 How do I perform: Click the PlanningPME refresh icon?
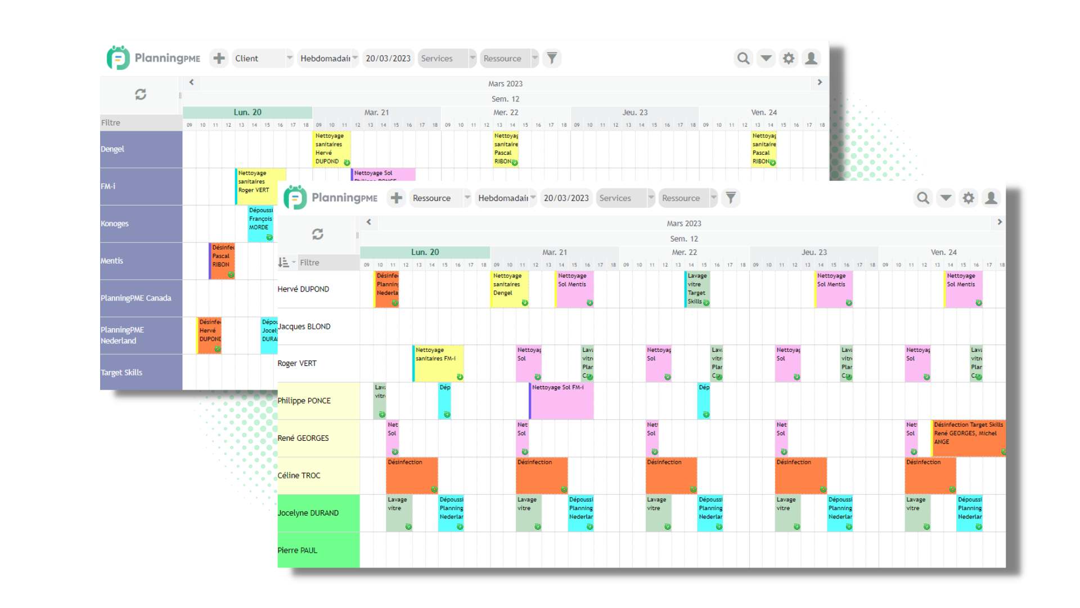(x=140, y=93)
